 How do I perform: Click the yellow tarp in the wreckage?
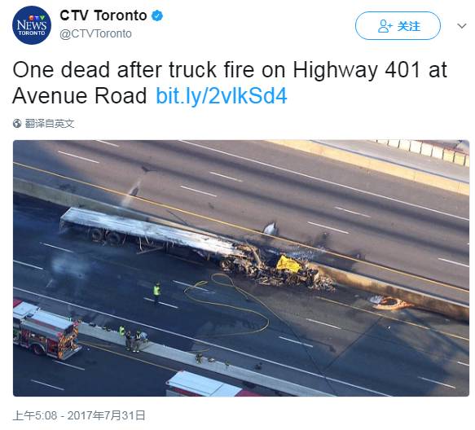pyautogui.click(x=288, y=263)
